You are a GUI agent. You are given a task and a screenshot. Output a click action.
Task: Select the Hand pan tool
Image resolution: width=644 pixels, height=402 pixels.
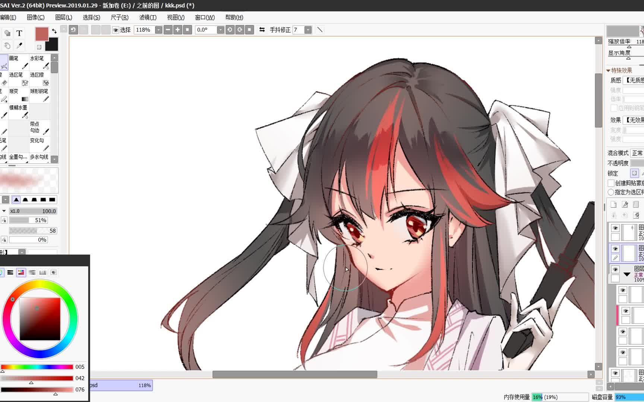point(7,46)
